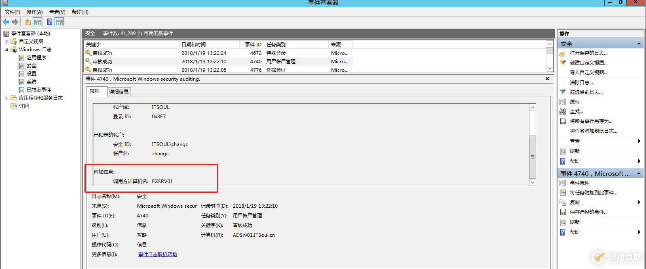Click the event list scrollbar down arrow

click(550, 69)
